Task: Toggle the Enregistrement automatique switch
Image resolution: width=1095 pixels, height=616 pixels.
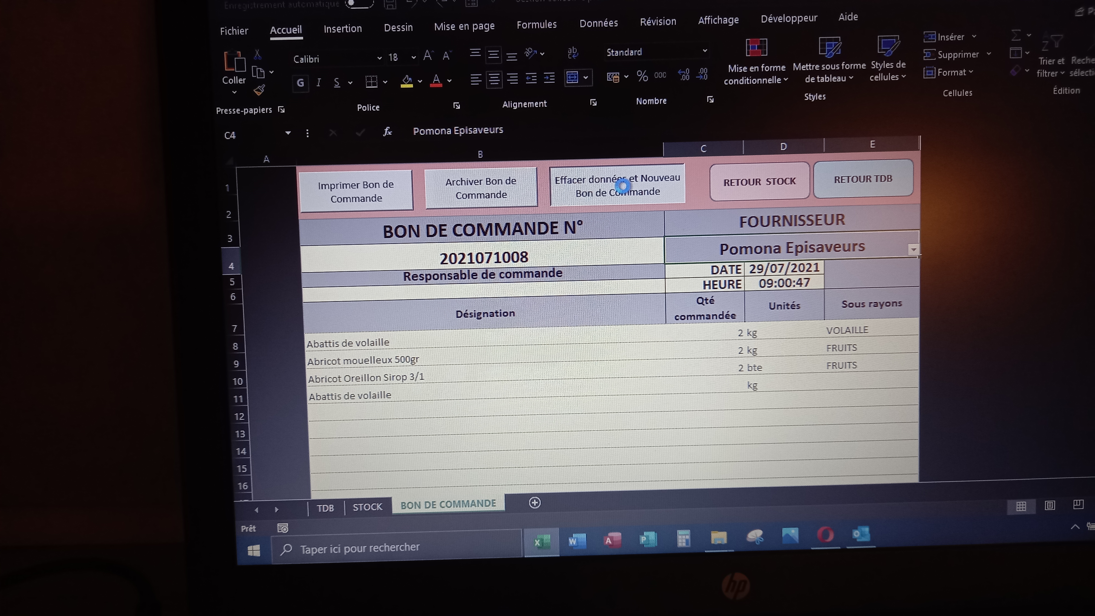Action: click(x=359, y=4)
